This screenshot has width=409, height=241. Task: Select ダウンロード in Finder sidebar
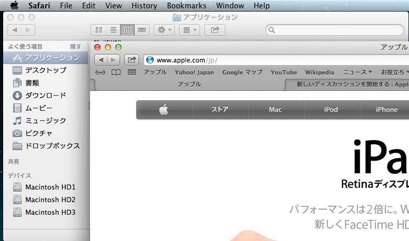tap(46, 96)
